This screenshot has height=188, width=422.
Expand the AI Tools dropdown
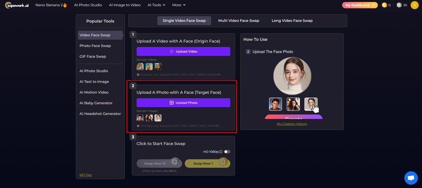click(156, 5)
